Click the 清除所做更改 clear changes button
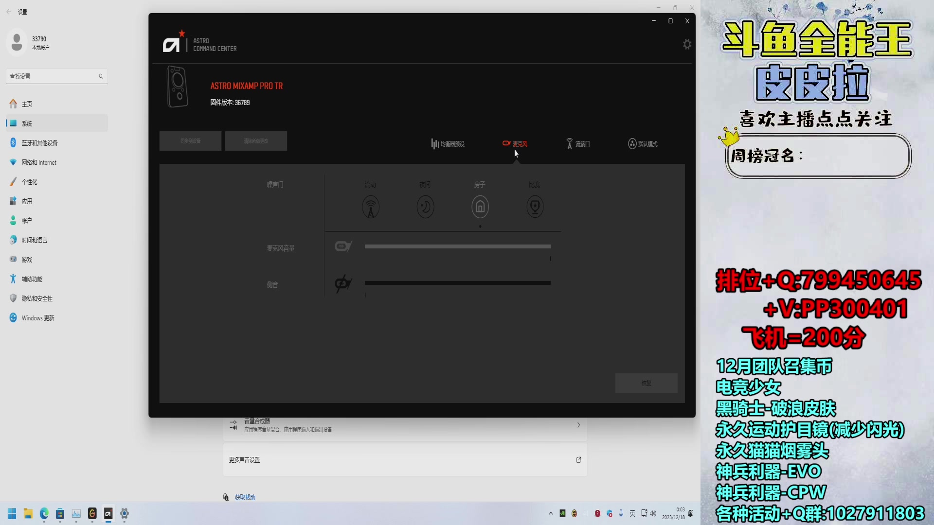This screenshot has height=525, width=934. 256,141
